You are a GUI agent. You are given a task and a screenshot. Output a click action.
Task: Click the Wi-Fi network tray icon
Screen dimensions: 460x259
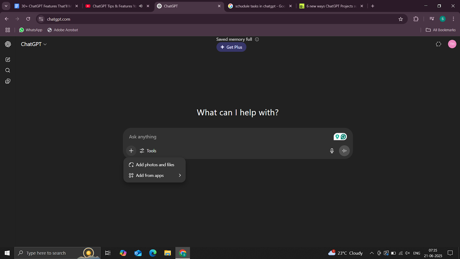point(400,253)
